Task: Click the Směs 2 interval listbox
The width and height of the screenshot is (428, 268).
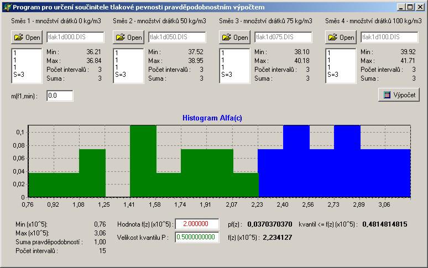Action: coord(128,66)
